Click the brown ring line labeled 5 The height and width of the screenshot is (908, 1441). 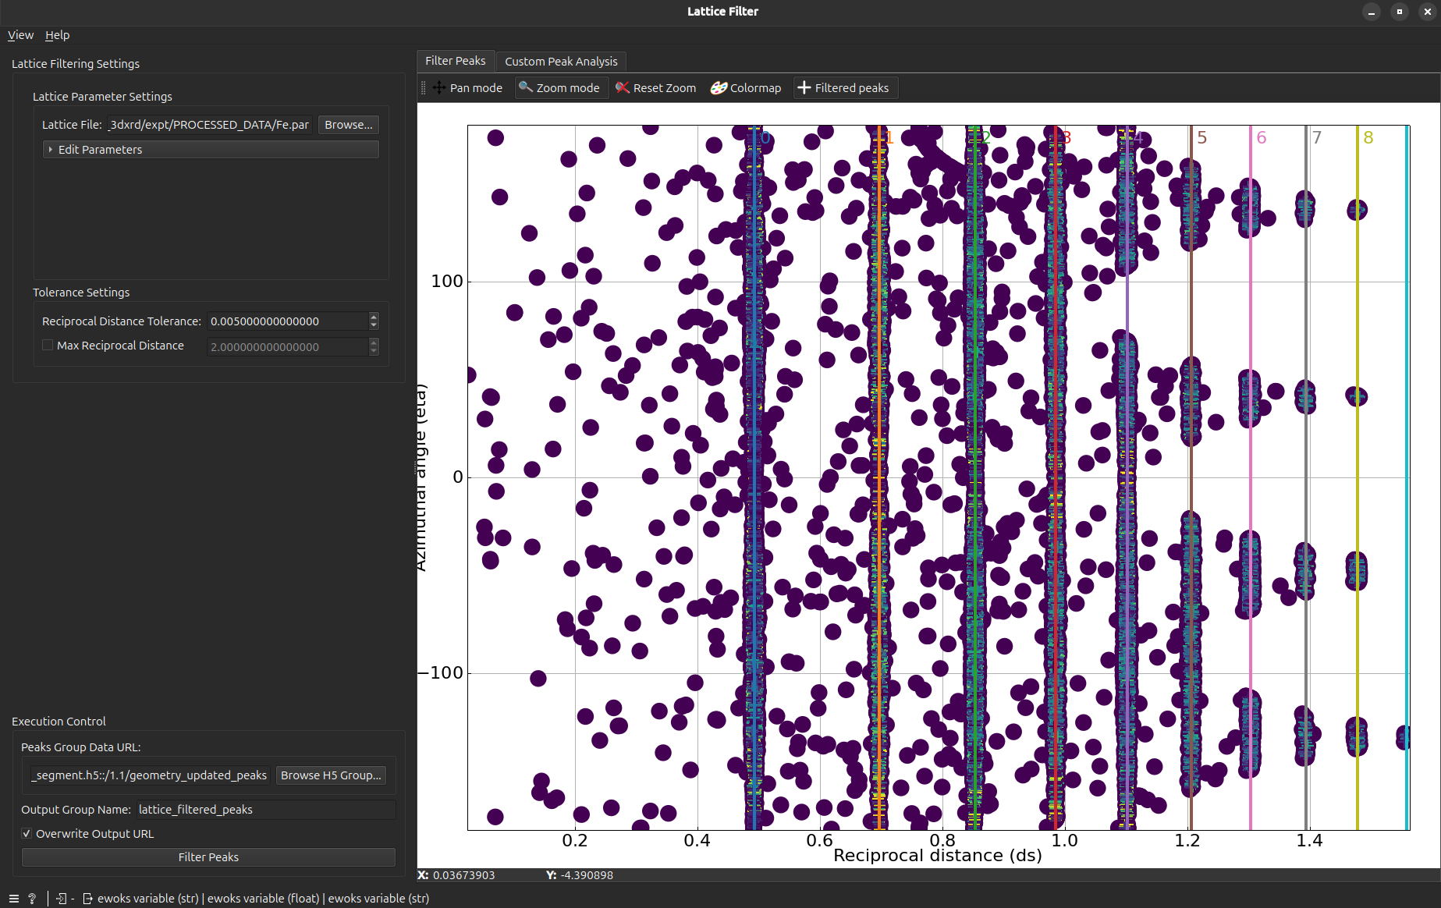(1191, 477)
